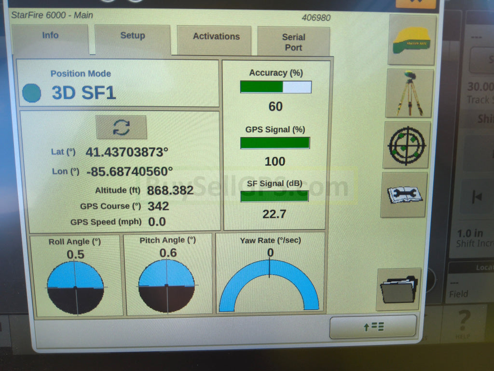Click the SF signal value 22.7

274,214
